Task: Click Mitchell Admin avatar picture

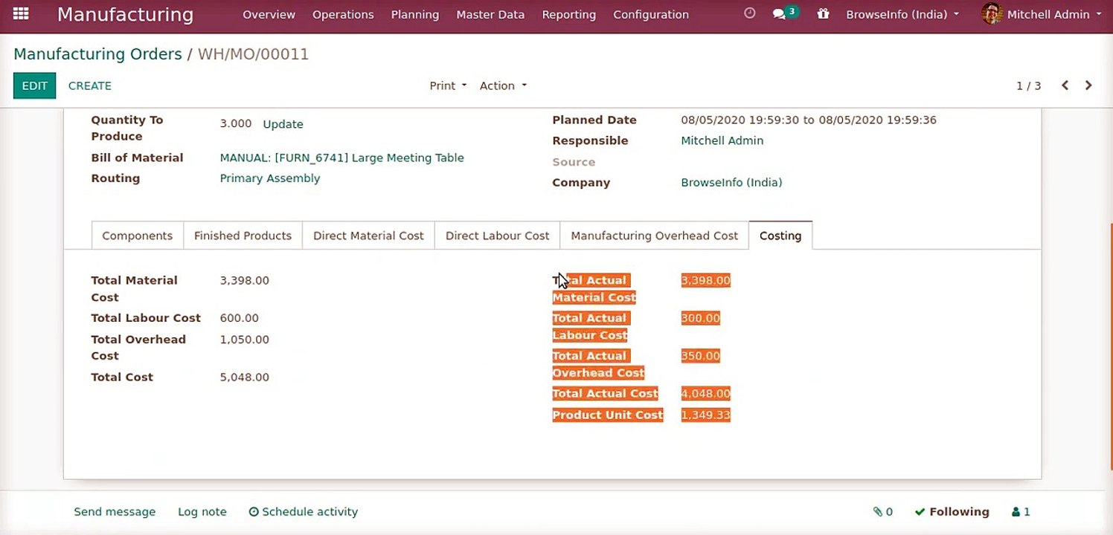Action: [992, 13]
